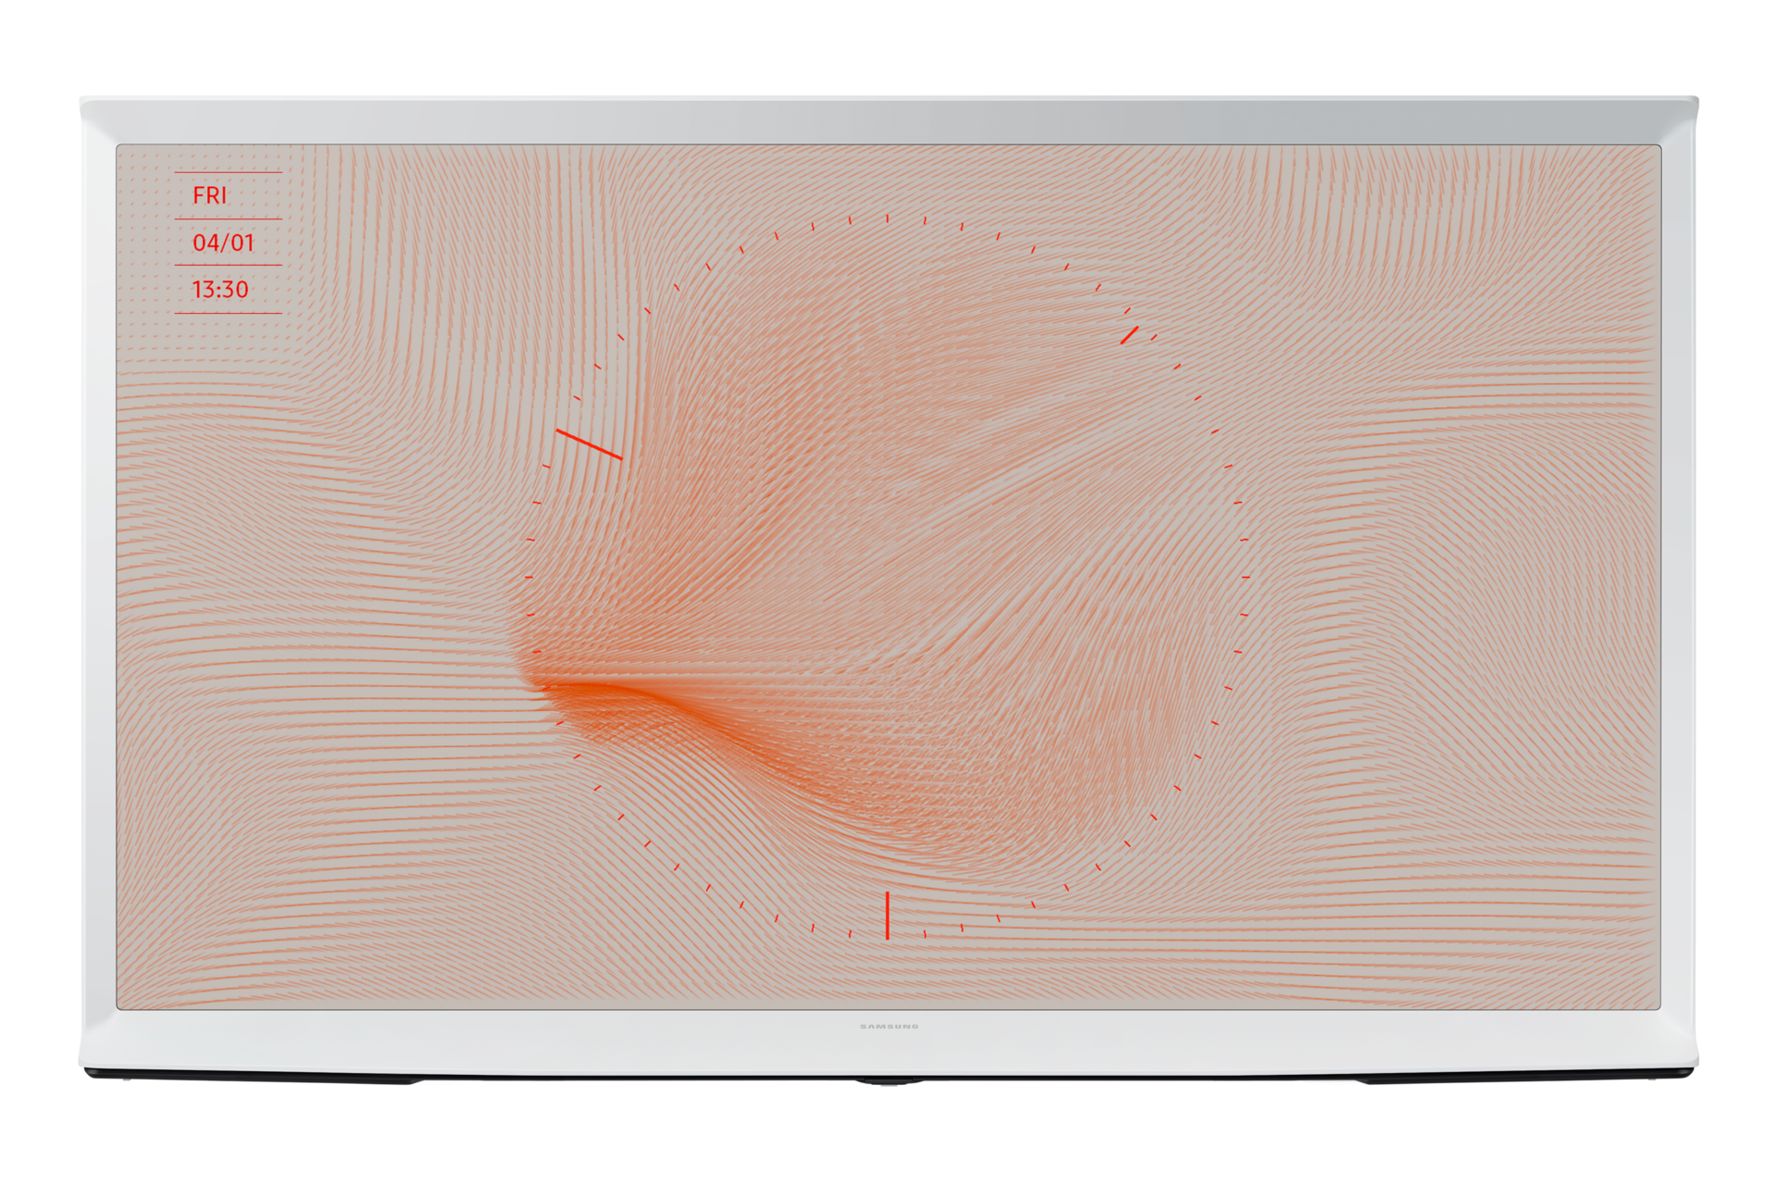The width and height of the screenshot is (1777, 1185).
Task: Click the 13:30 digital time readout
Action: click(x=220, y=290)
